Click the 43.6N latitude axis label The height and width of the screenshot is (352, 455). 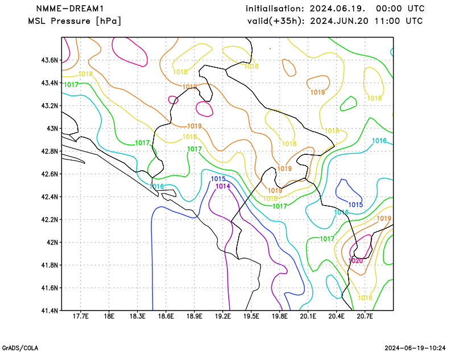(49, 60)
